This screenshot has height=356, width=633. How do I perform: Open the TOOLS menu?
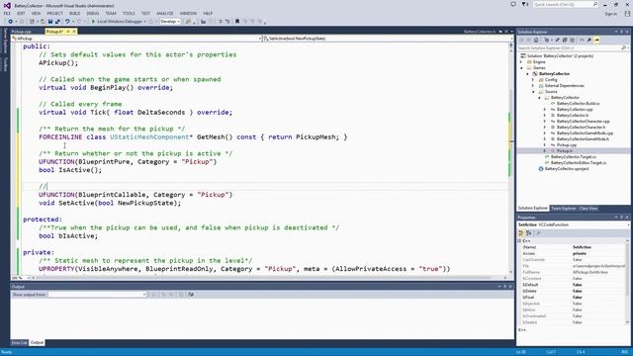click(129, 13)
